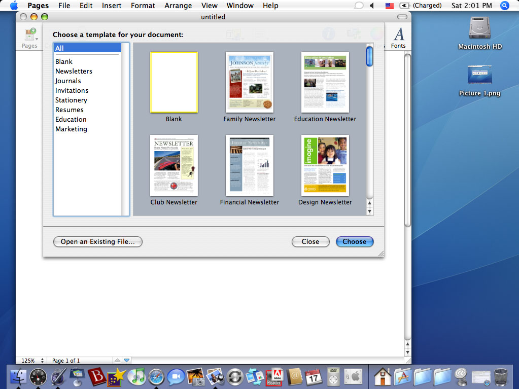Image resolution: width=519 pixels, height=389 pixels.
Task: Click Open an Existing File button
Action: click(x=97, y=242)
